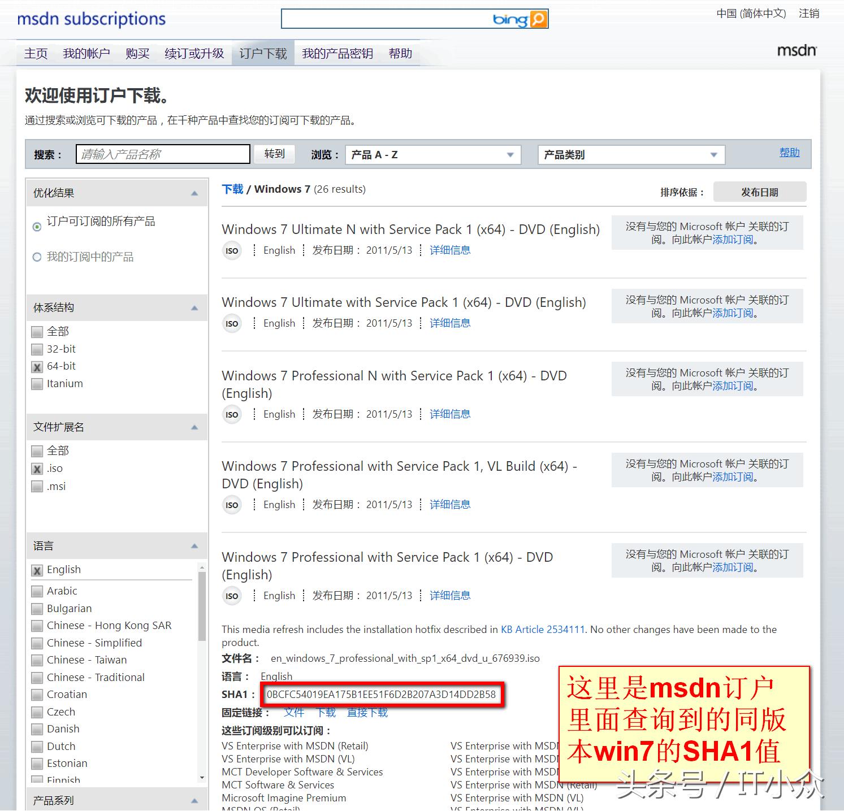The height and width of the screenshot is (811, 844).
Task: Open the KB Article 2534111 link
Action: [542, 629]
